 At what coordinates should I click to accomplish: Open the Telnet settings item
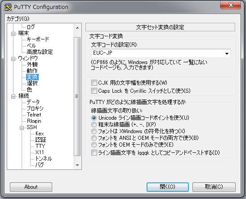[x=34, y=115]
